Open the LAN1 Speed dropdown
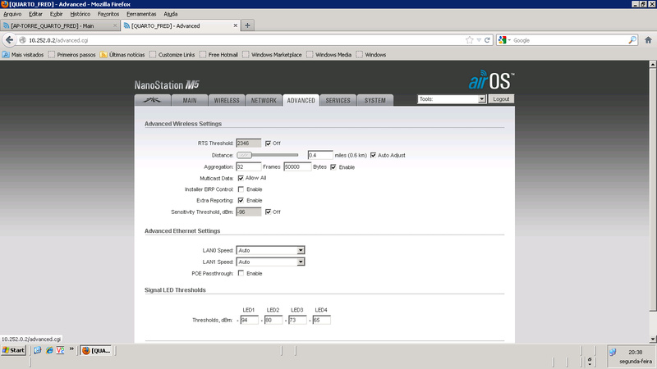Screen dimensions: 657x369 point(270,262)
